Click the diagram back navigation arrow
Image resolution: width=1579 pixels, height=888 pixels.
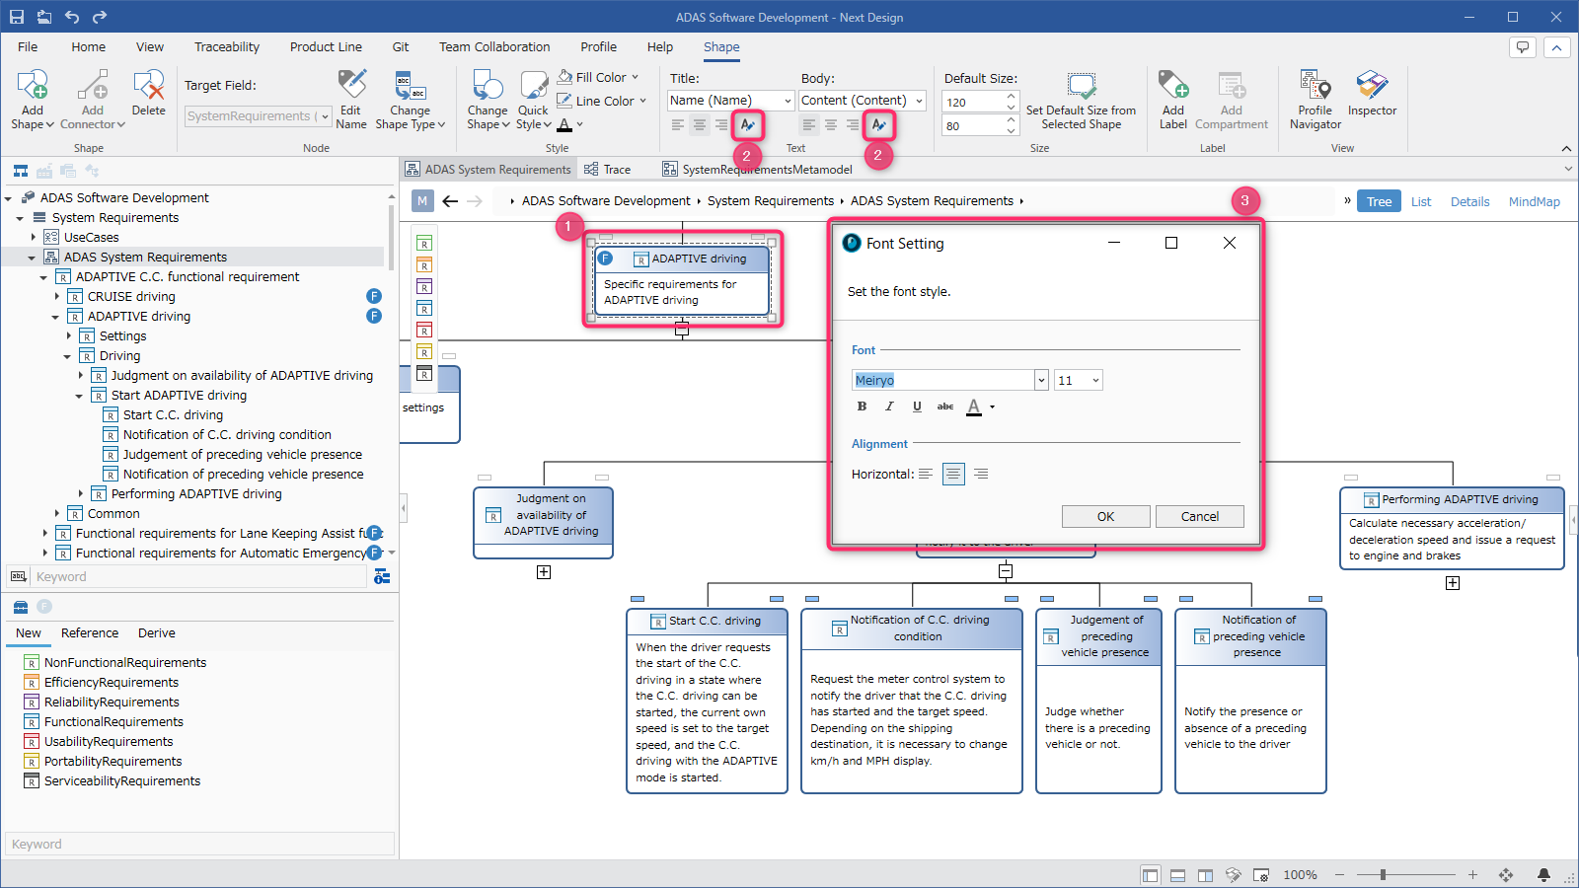coord(450,201)
